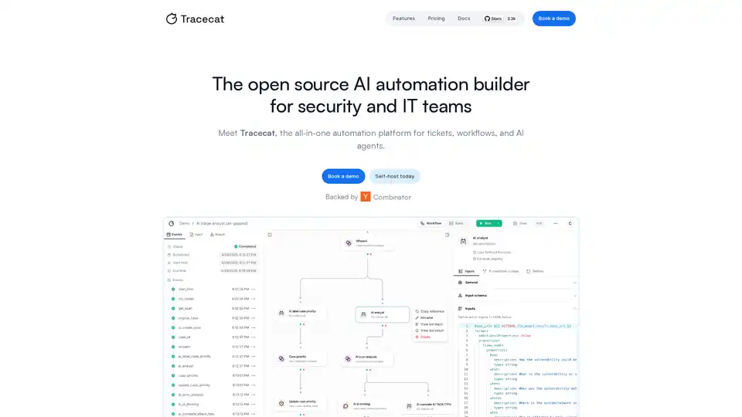Open the Run button dropdown arrow

[x=499, y=223]
